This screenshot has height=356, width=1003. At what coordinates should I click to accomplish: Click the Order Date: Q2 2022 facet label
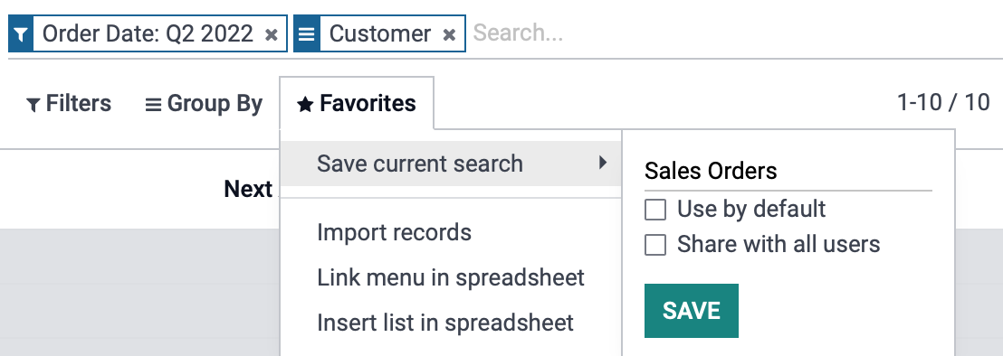tap(148, 33)
